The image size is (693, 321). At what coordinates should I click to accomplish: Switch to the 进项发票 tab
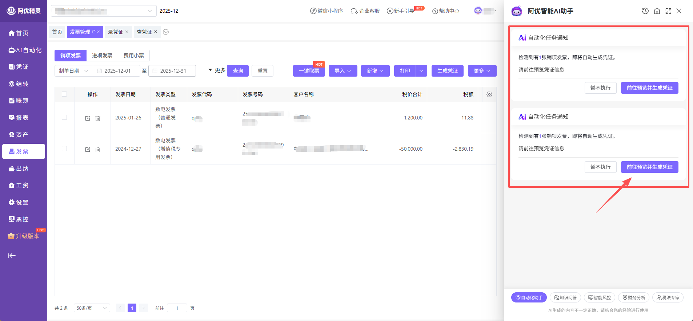click(x=102, y=56)
